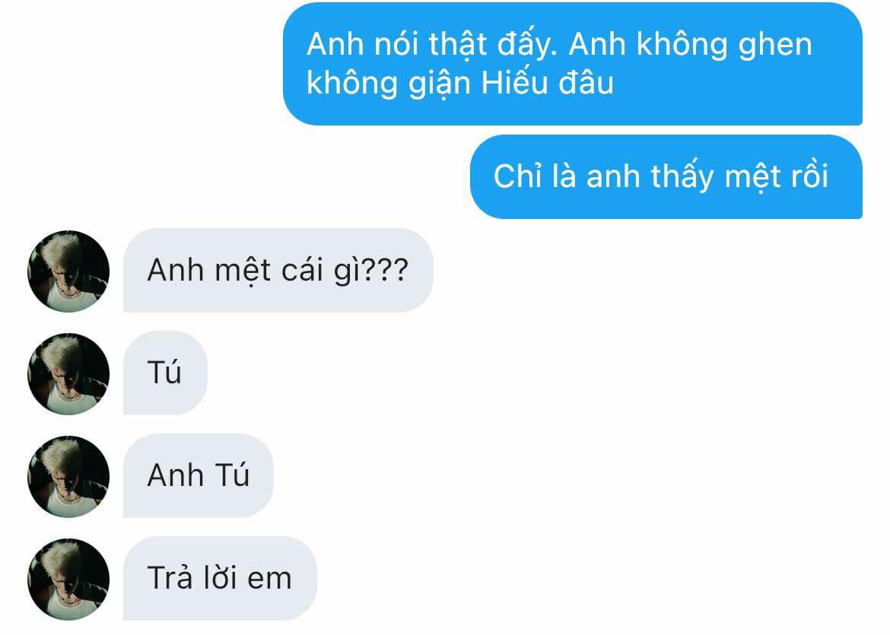890x635 pixels.
Task: Open avatar beside "Anh mệt cái gì???" message
Action: coord(68,271)
